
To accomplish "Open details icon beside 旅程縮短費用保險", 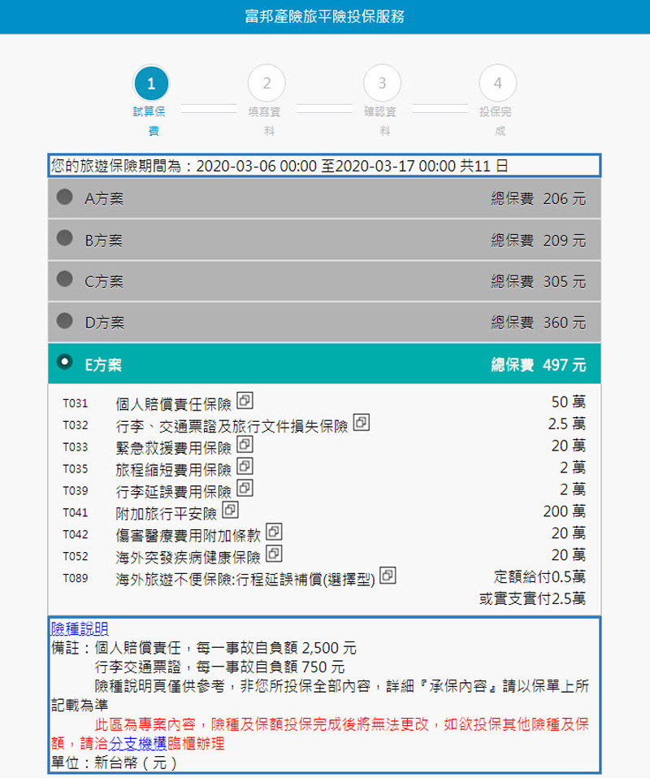I will point(245,466).
